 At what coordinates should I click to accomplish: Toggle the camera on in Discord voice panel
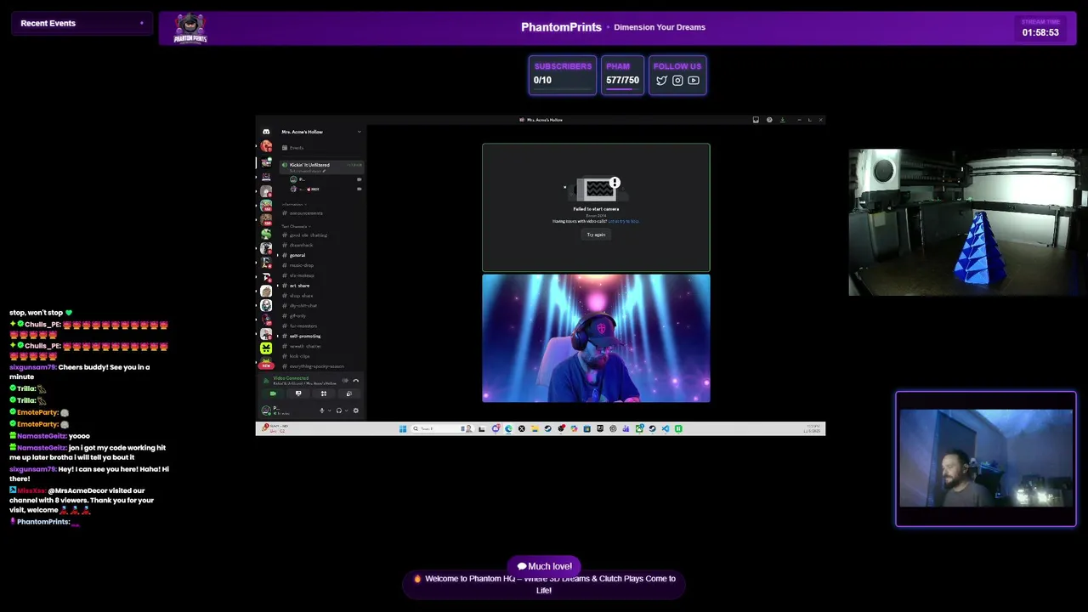[273, 394]
